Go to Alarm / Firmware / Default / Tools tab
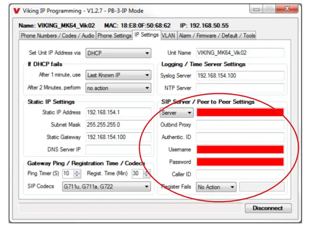The height and width of the screenshot is (227, 309). click(217, 36)
